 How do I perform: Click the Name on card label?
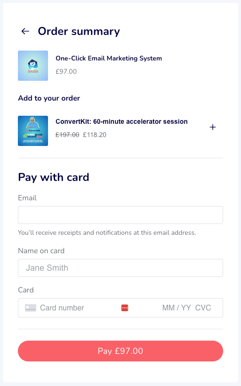point(41,251)
